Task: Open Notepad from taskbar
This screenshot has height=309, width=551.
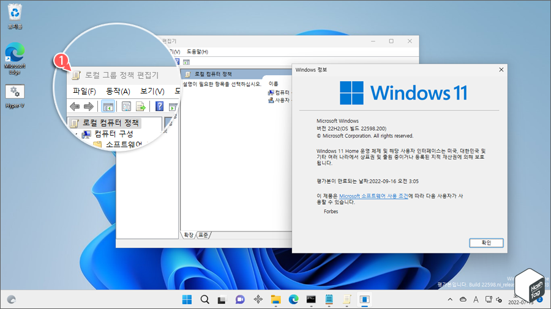Action: pos(329,300)
